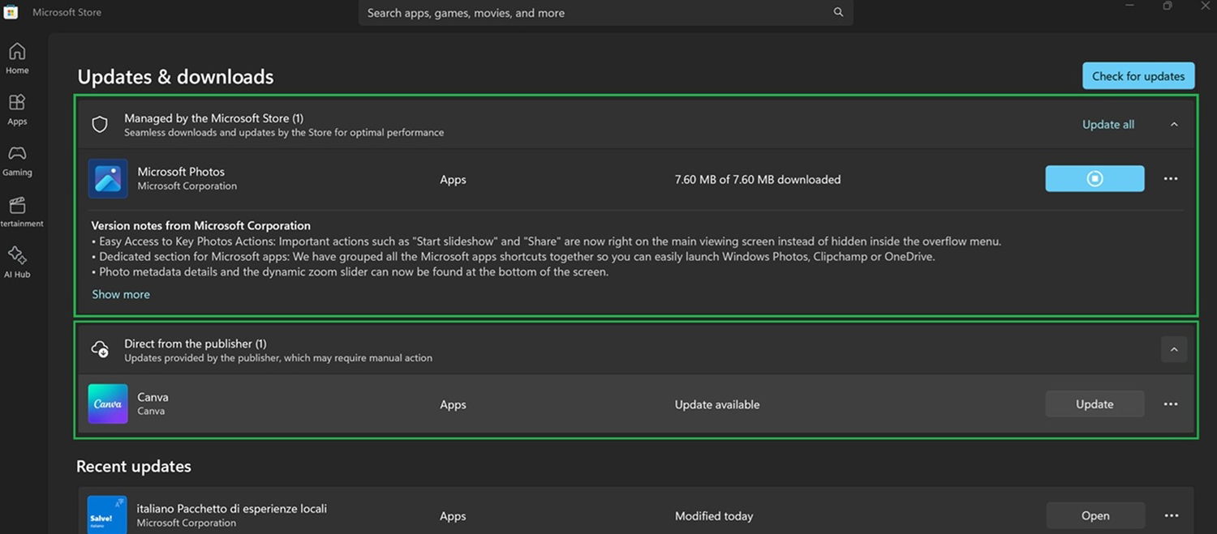Select Apps from the sidebar
The image size is (1217, 534).
[16, 109]
